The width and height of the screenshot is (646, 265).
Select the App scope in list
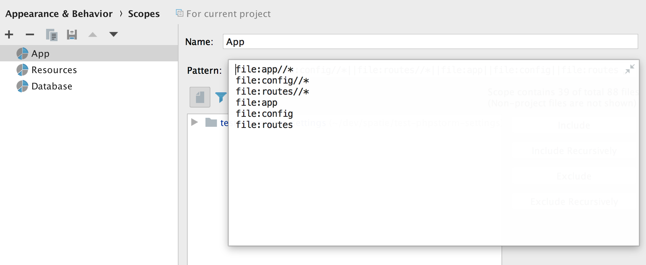click(40, 54)
